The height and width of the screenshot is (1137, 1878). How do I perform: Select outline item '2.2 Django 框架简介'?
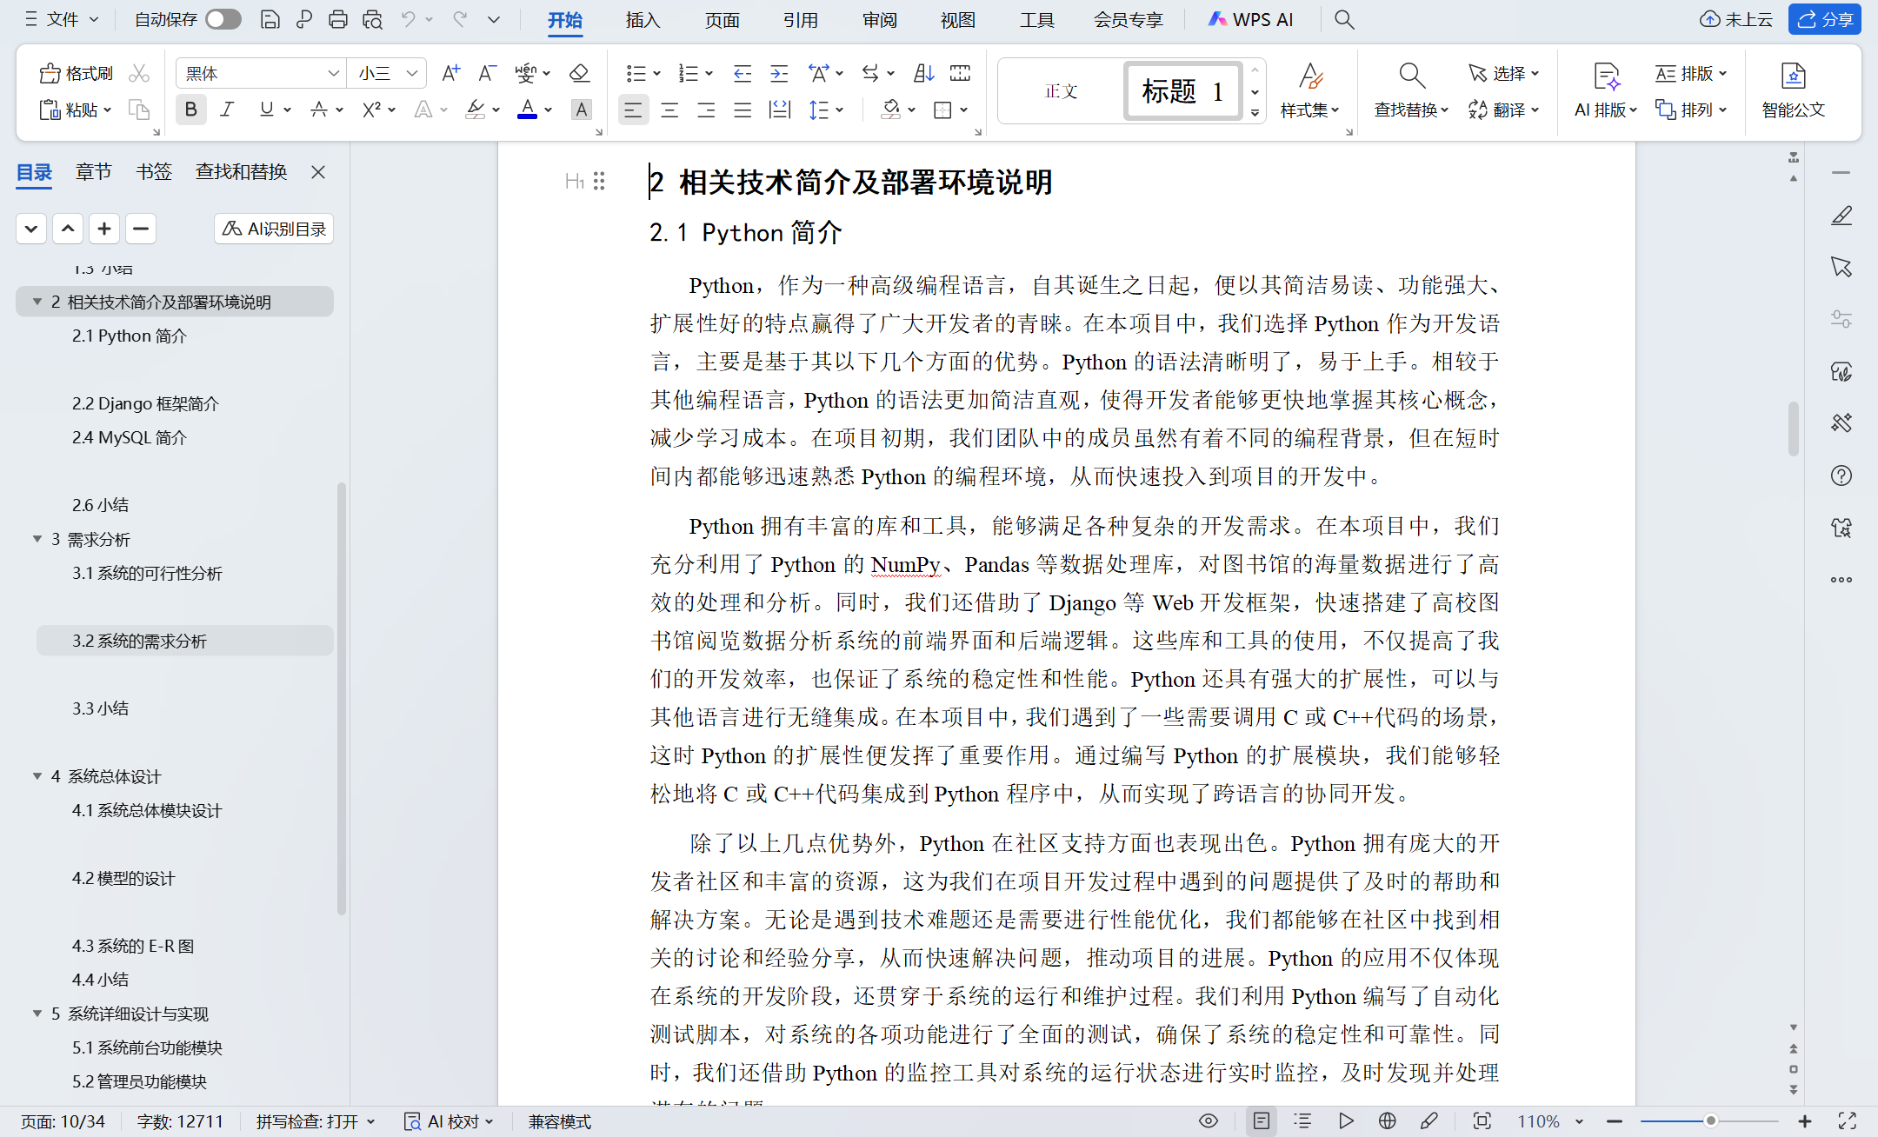[145, 403]
